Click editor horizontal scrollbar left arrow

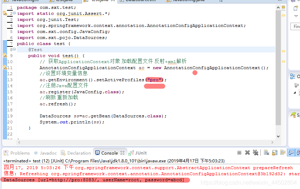pyautogui.click(x=19, y=143)
